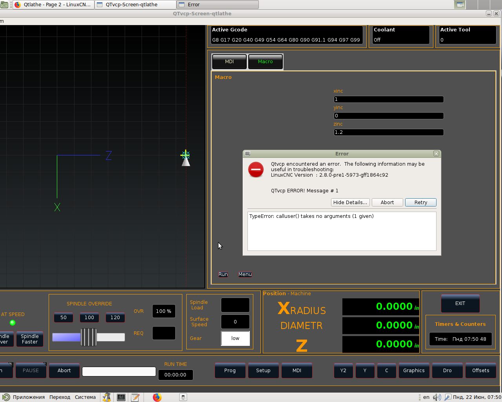The width and height of the screenshot is (502, 402).
Task: Toggle the Dro view button
Action: click(447, 371)
